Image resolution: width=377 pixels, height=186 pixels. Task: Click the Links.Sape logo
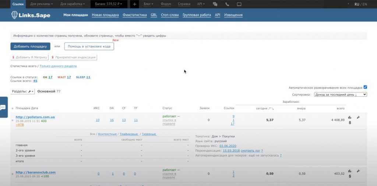[x=29, y=15]
